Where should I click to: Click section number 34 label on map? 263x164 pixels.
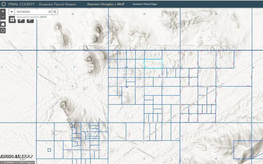click(216, 14)
